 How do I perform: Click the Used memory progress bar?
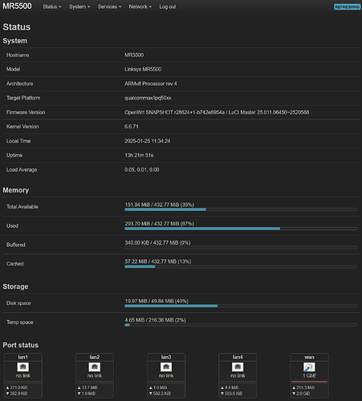(x=241, y=229)
